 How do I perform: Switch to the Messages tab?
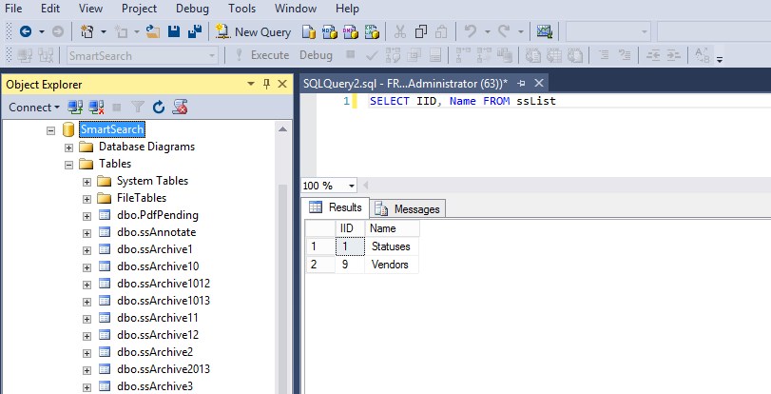click(408, 208)
